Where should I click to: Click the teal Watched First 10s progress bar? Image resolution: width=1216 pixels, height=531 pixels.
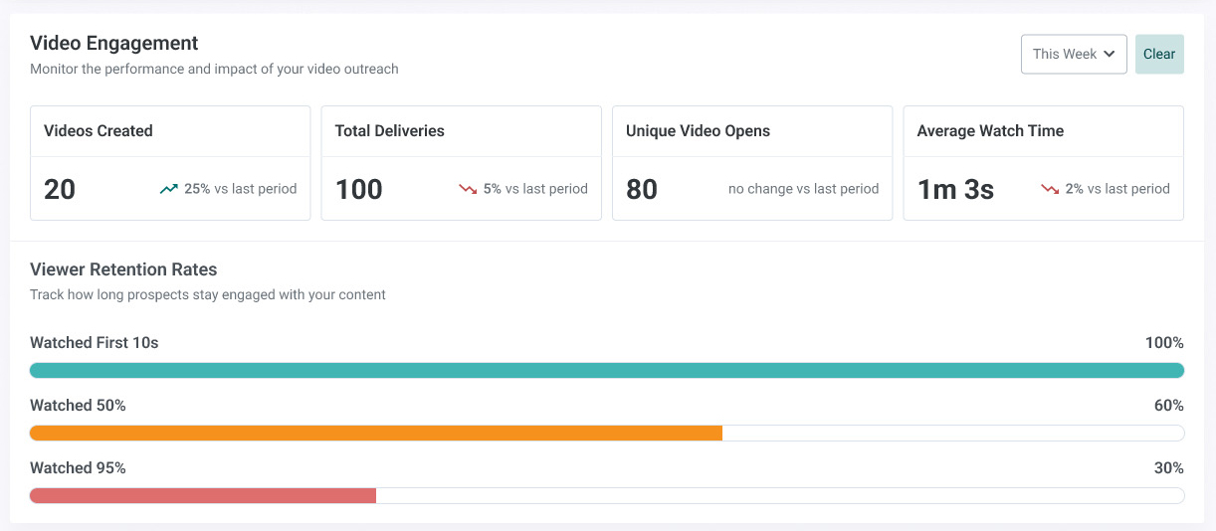point(607,371)
